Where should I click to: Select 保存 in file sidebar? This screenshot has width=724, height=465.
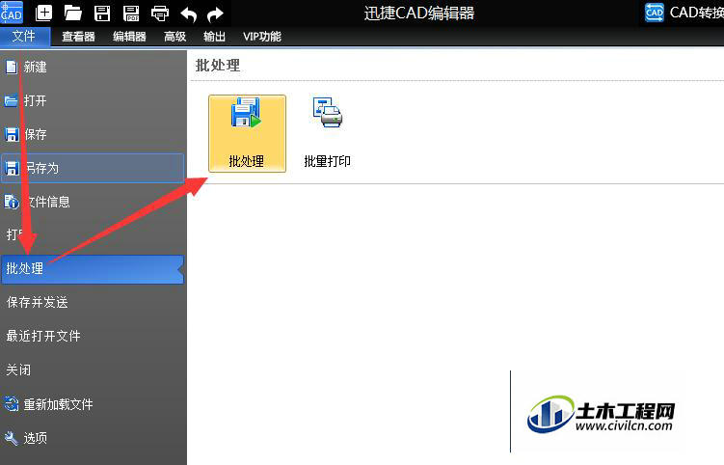click(x=93, y=134)
